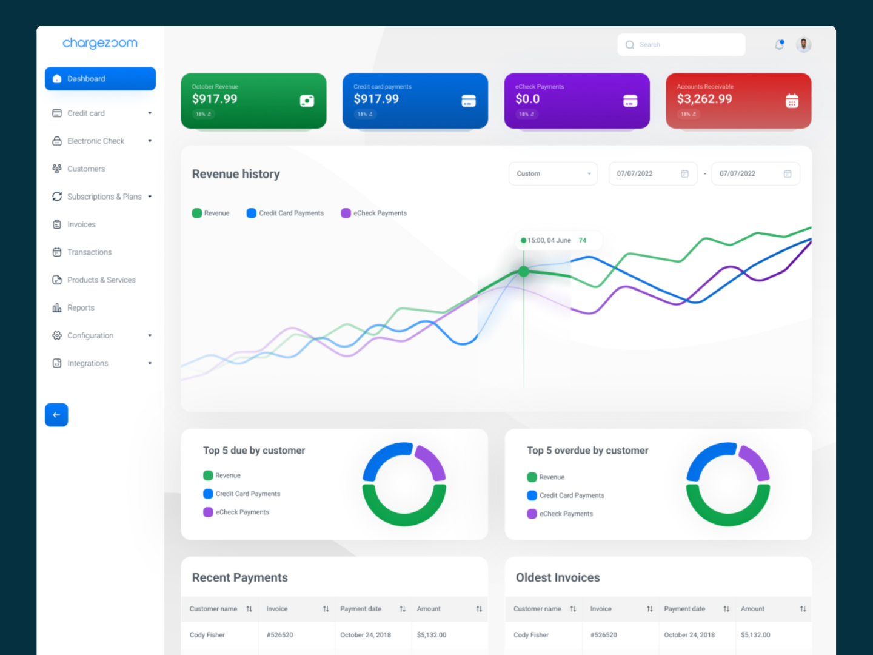Go to Dashboard in sidebar

100,79
